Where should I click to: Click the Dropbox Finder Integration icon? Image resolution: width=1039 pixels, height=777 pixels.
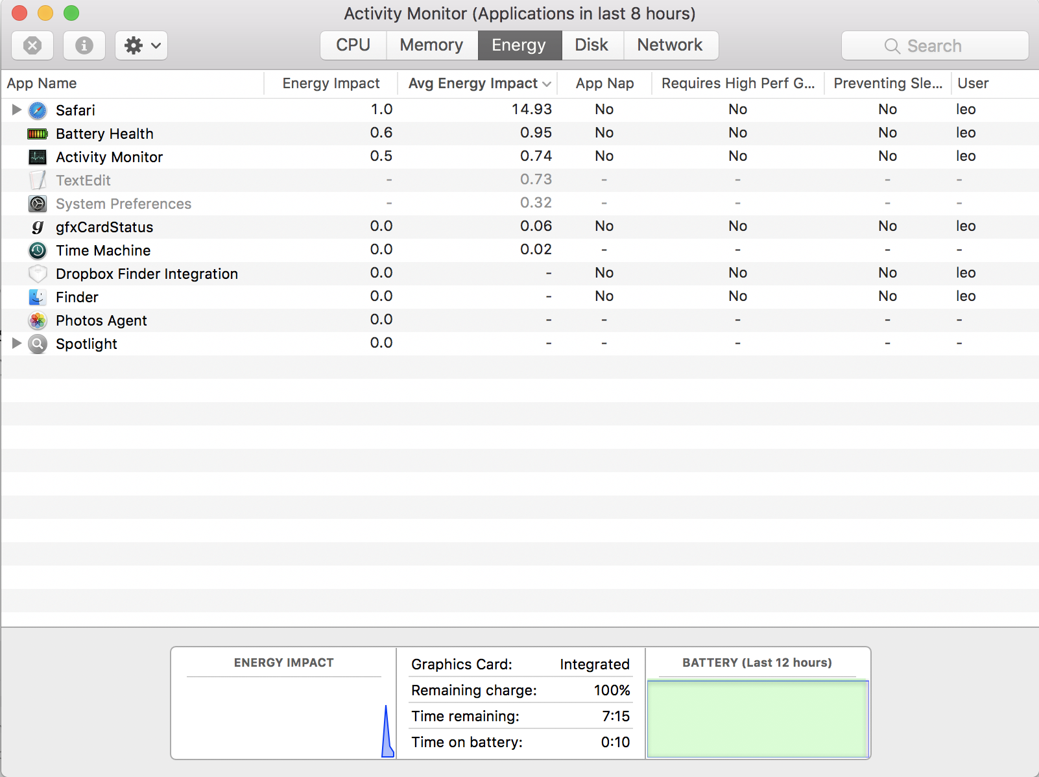pyautogui.click(x=38, y=274)
